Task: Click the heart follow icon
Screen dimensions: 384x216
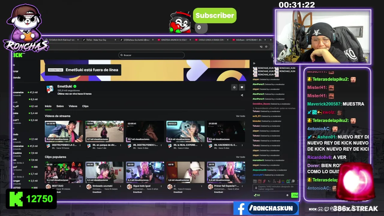Action: coord(242,87)
